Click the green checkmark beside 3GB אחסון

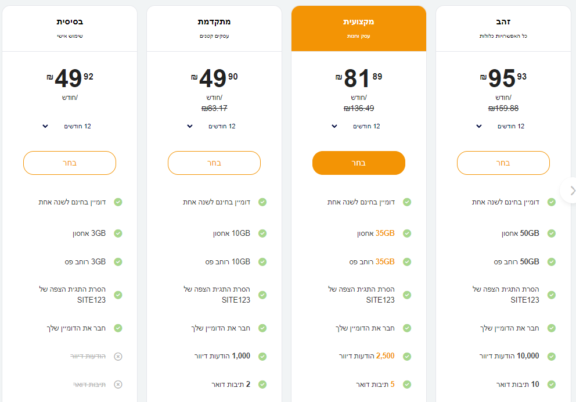[x=118, y=234]
